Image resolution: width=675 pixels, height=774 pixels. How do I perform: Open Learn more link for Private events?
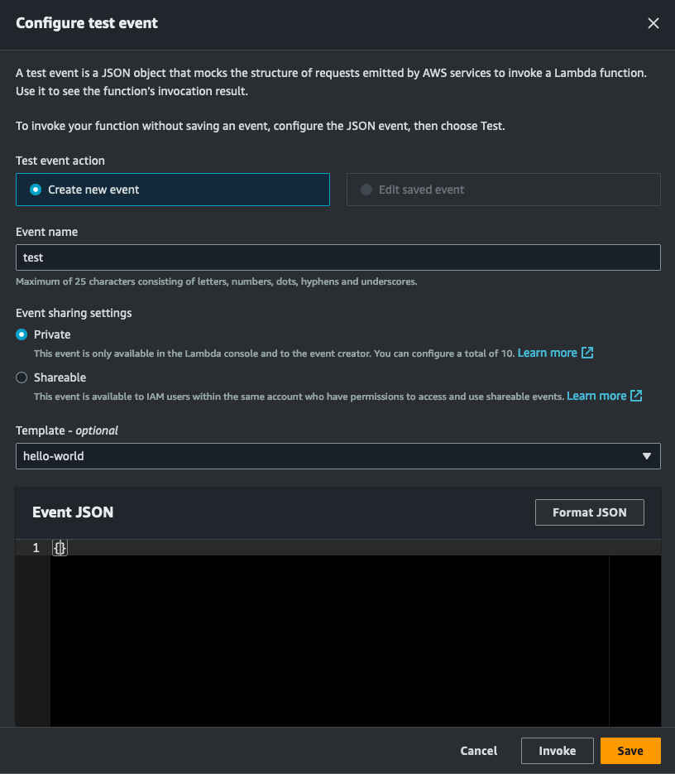[547, 353]
